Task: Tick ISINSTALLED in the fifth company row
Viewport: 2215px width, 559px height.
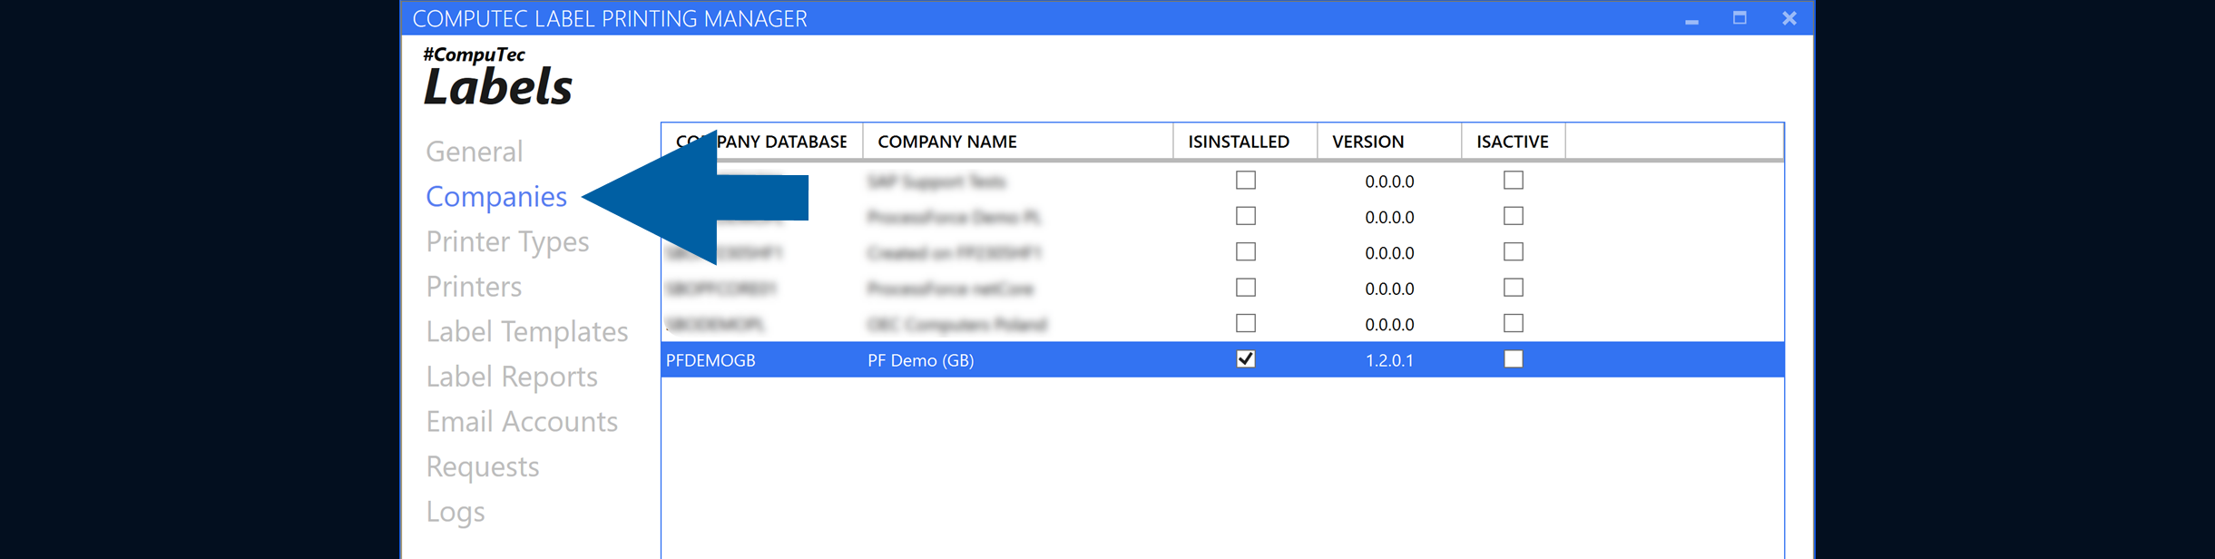Action: [1246, 323]
